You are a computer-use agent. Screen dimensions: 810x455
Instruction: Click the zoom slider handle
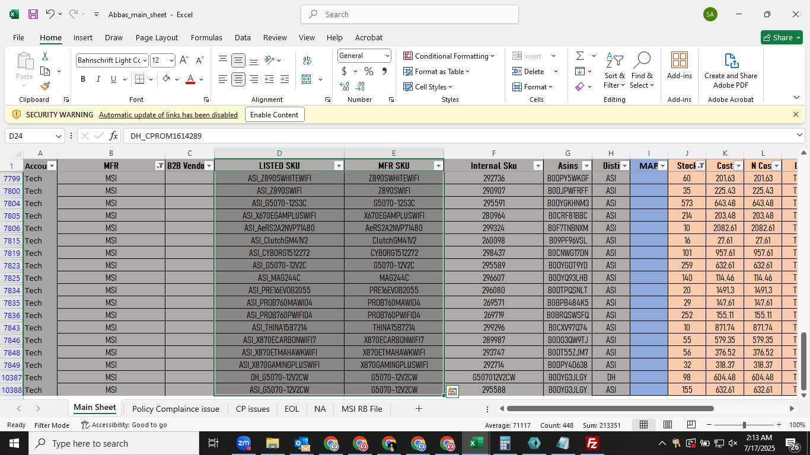tap(744, 425)
